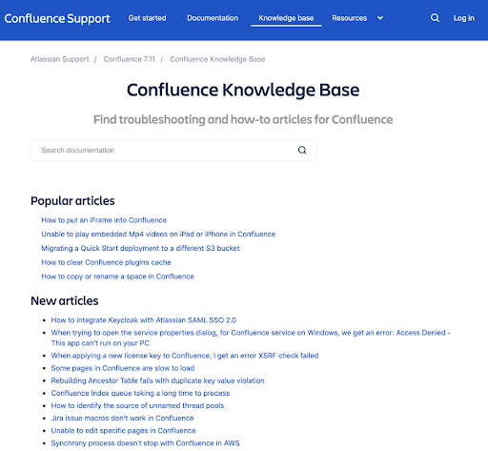This screenshot has height=451, width=488.
Task: Open Unable to play embedded Mp4 article
Action: pos(158,235)
